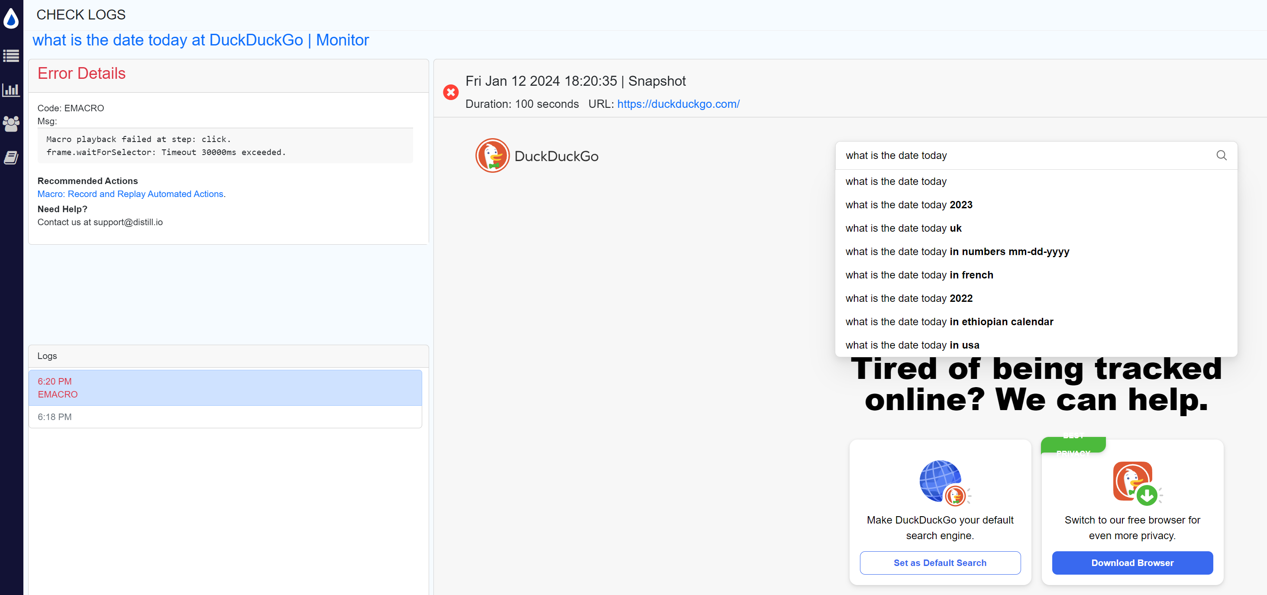Click the magnifying glass in the search bar

1221,155
